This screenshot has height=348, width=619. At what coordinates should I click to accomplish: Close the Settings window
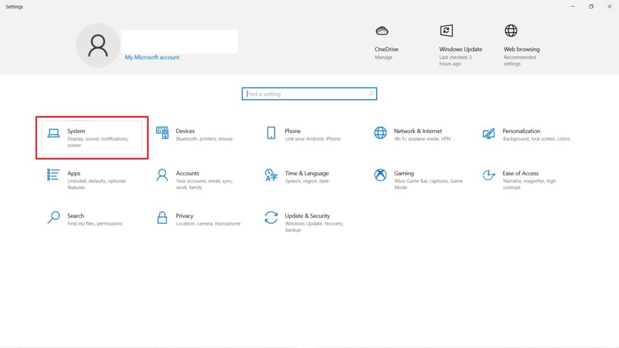609,6
